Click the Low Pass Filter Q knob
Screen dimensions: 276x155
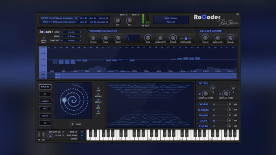click(233, 88)
